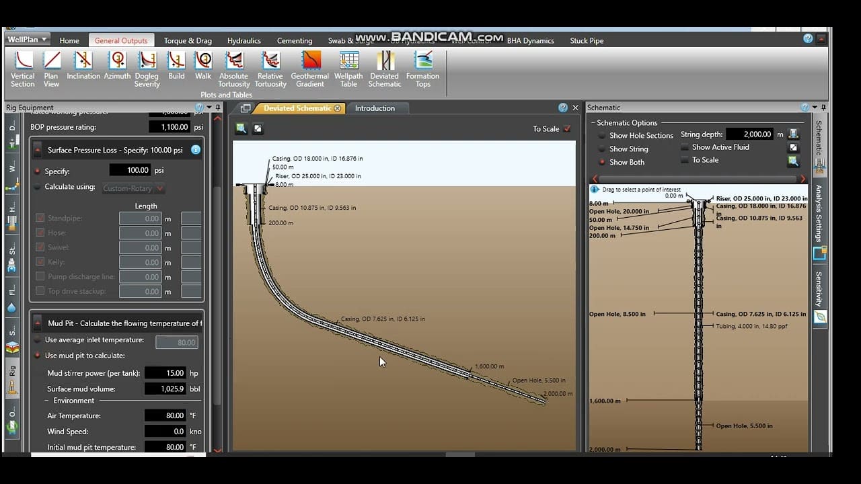Open the Azimuth plot
This screenshot has height=484, width=861.
click(x=117, y=66)
